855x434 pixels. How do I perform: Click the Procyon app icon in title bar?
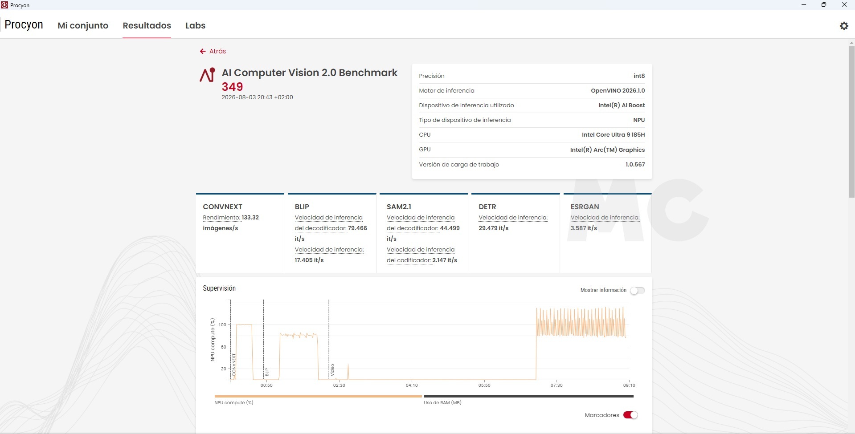click(x=4, y=5)
